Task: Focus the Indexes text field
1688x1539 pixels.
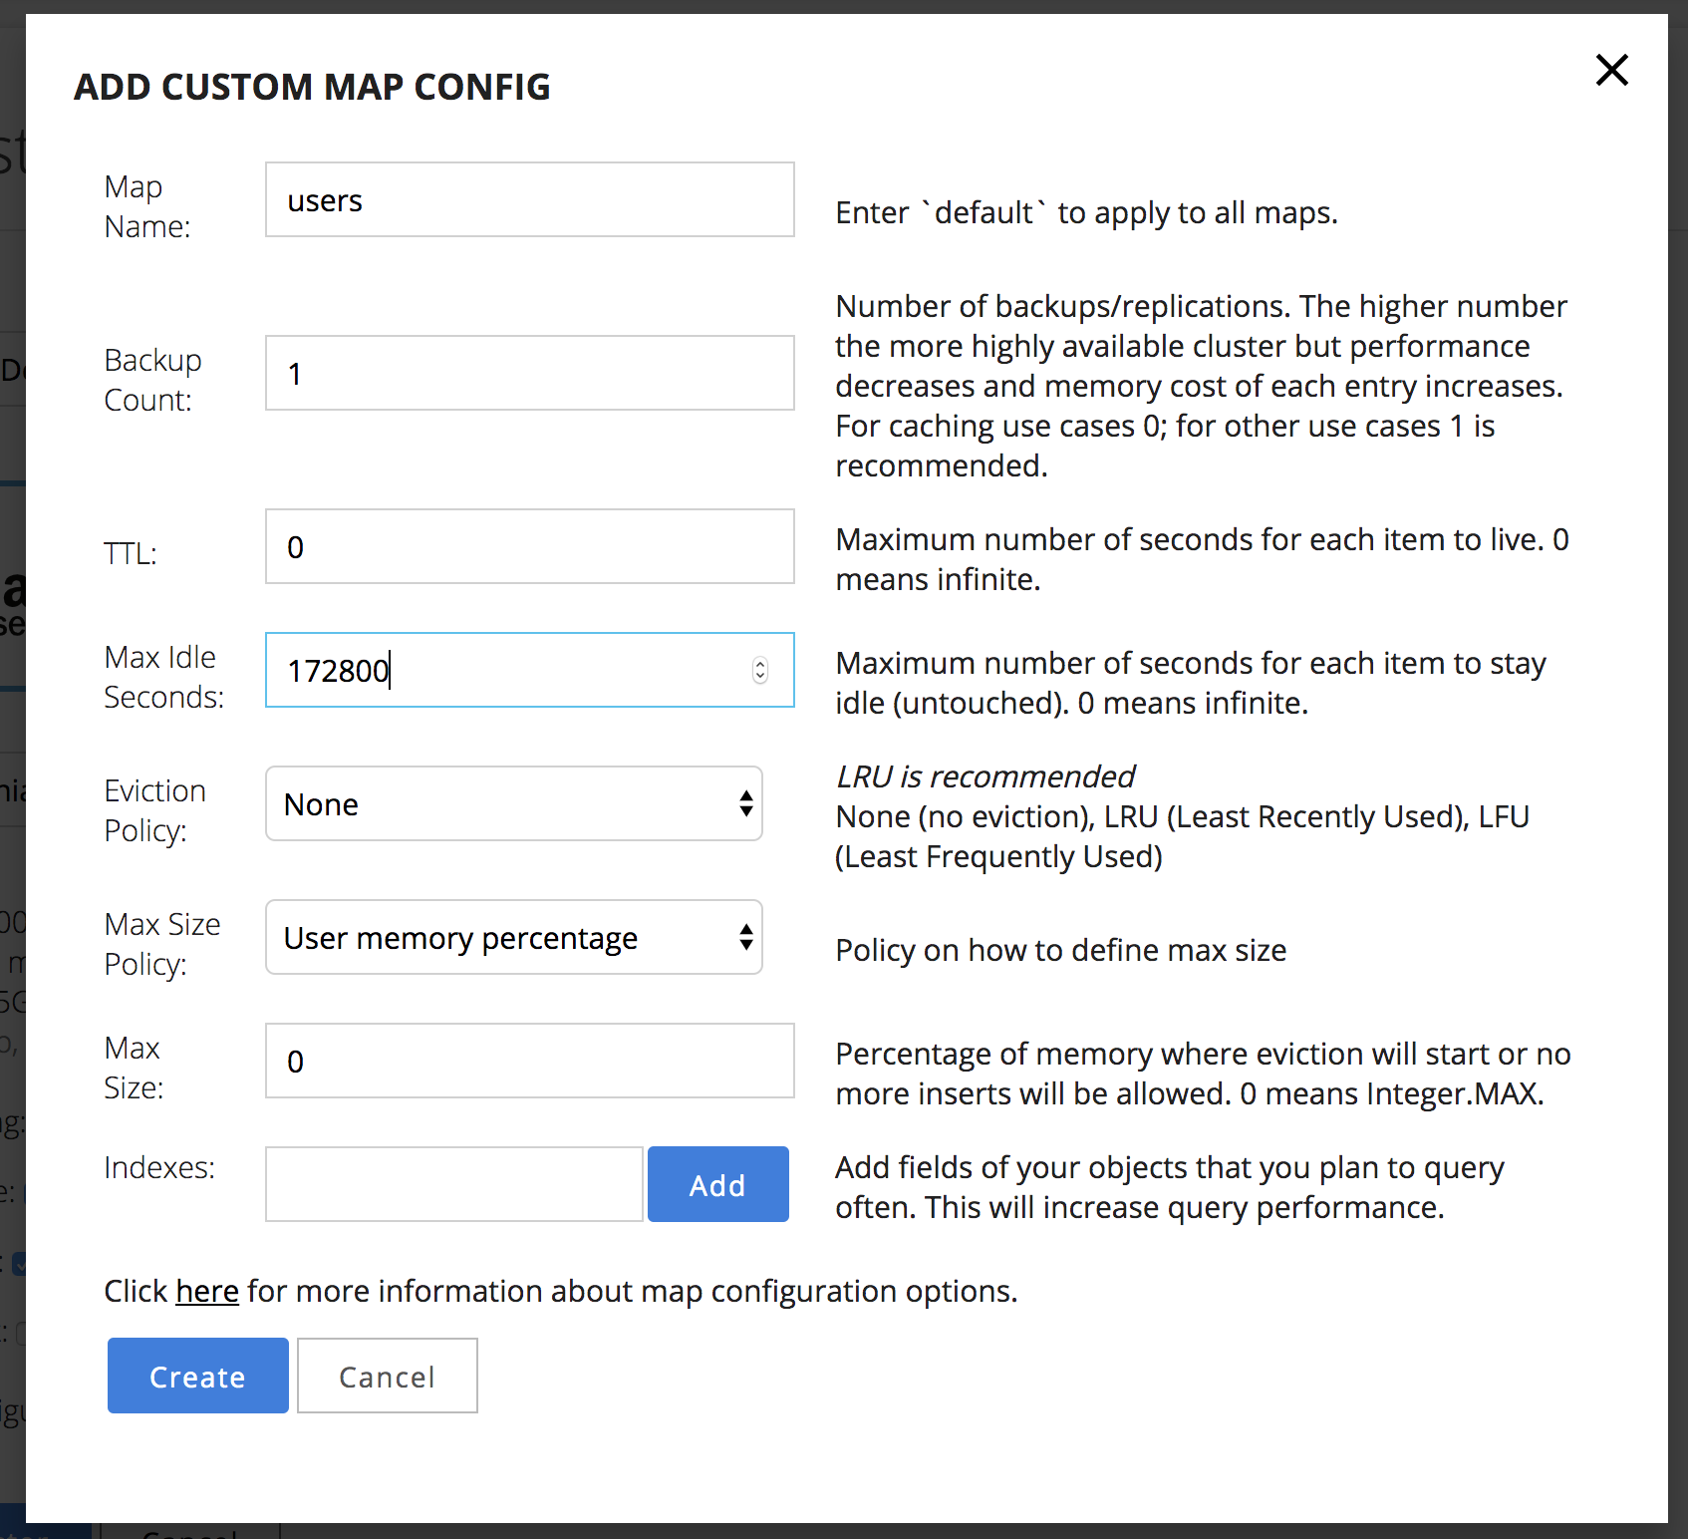Action: (453, 1184)
